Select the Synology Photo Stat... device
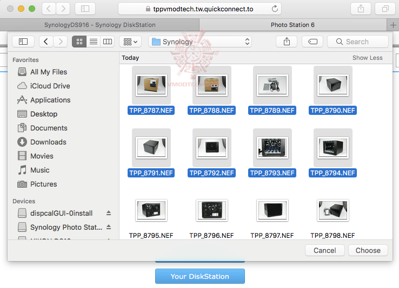The width and height of the screenshot is (399, 288). [x=60, y=227]
